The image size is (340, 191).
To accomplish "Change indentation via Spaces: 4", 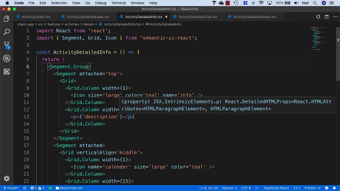I will tap(229, 188).
